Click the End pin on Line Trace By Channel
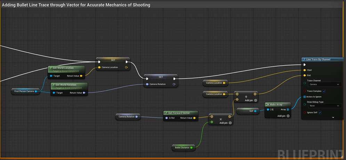The image size is (346, 160). coord(305,75)
